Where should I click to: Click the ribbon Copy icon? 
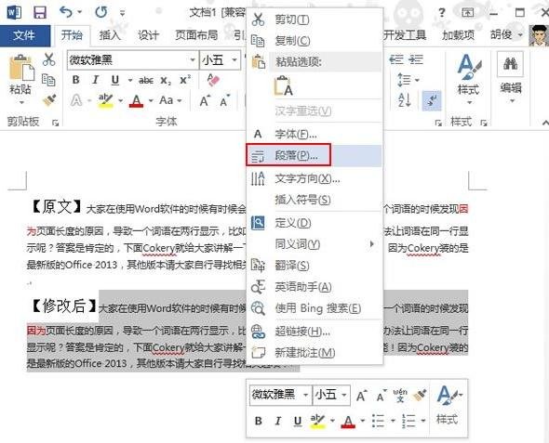(48, 80)
